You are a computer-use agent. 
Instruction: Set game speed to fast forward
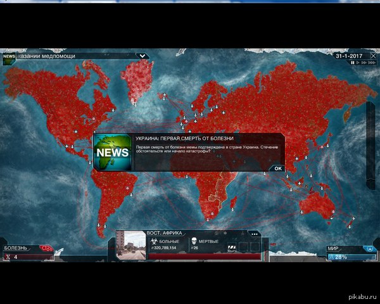(365, 63)
